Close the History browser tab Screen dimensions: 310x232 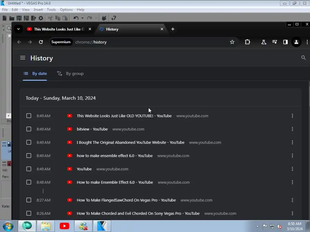(x=162, y=29)
